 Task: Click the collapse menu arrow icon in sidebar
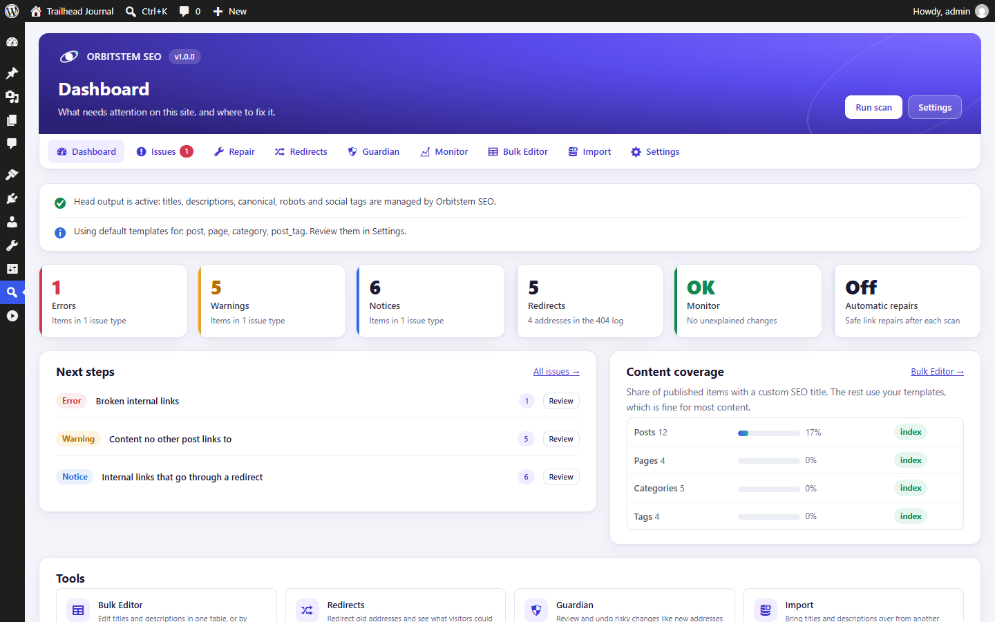12,316
